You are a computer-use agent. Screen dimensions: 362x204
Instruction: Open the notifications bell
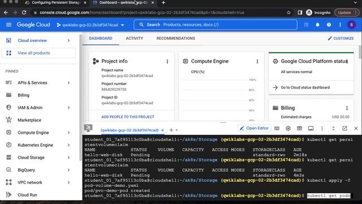tap(317, 25)
